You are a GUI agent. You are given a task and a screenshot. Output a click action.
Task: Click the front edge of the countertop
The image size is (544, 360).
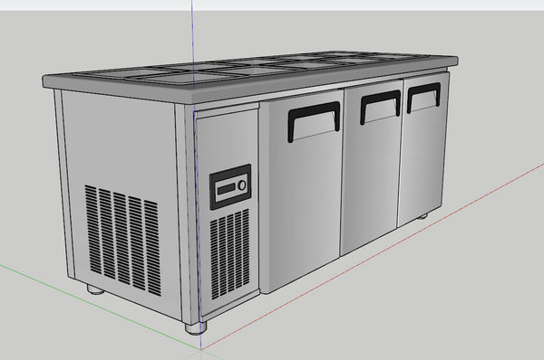point(325,81)
